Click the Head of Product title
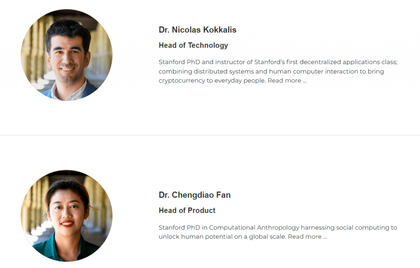Image resolution: width=420 pixels, height=268 pixels. 187,211
